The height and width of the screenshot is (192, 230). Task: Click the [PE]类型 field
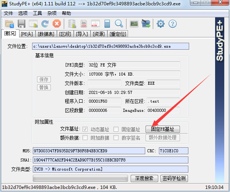coord(134,65)
